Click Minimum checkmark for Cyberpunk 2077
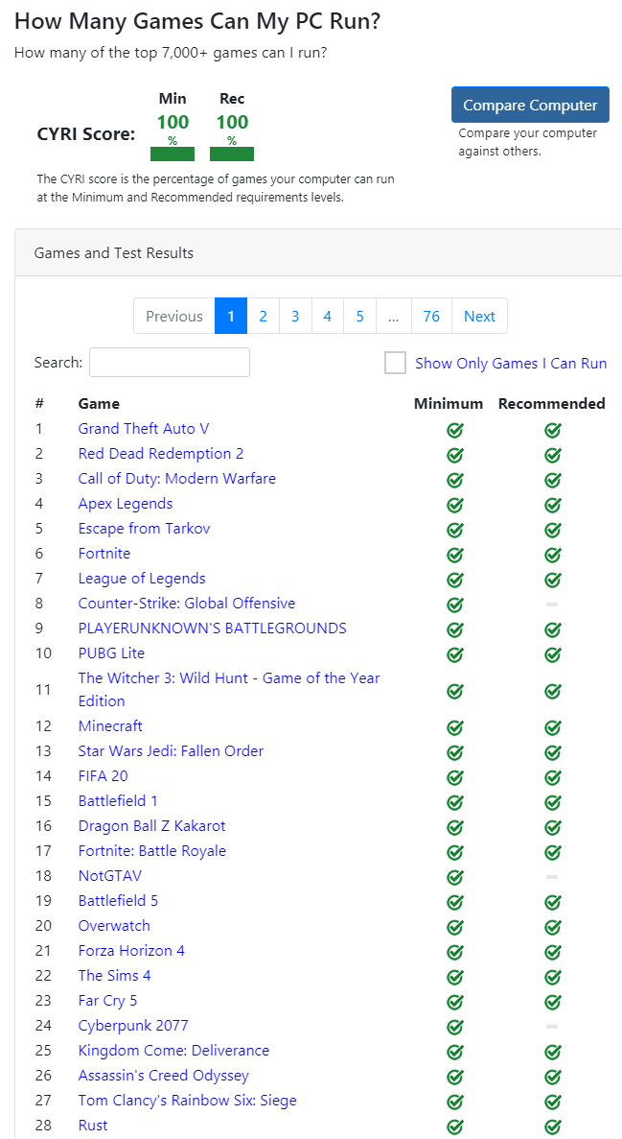622x1139 pixels. click(454, 1027)
